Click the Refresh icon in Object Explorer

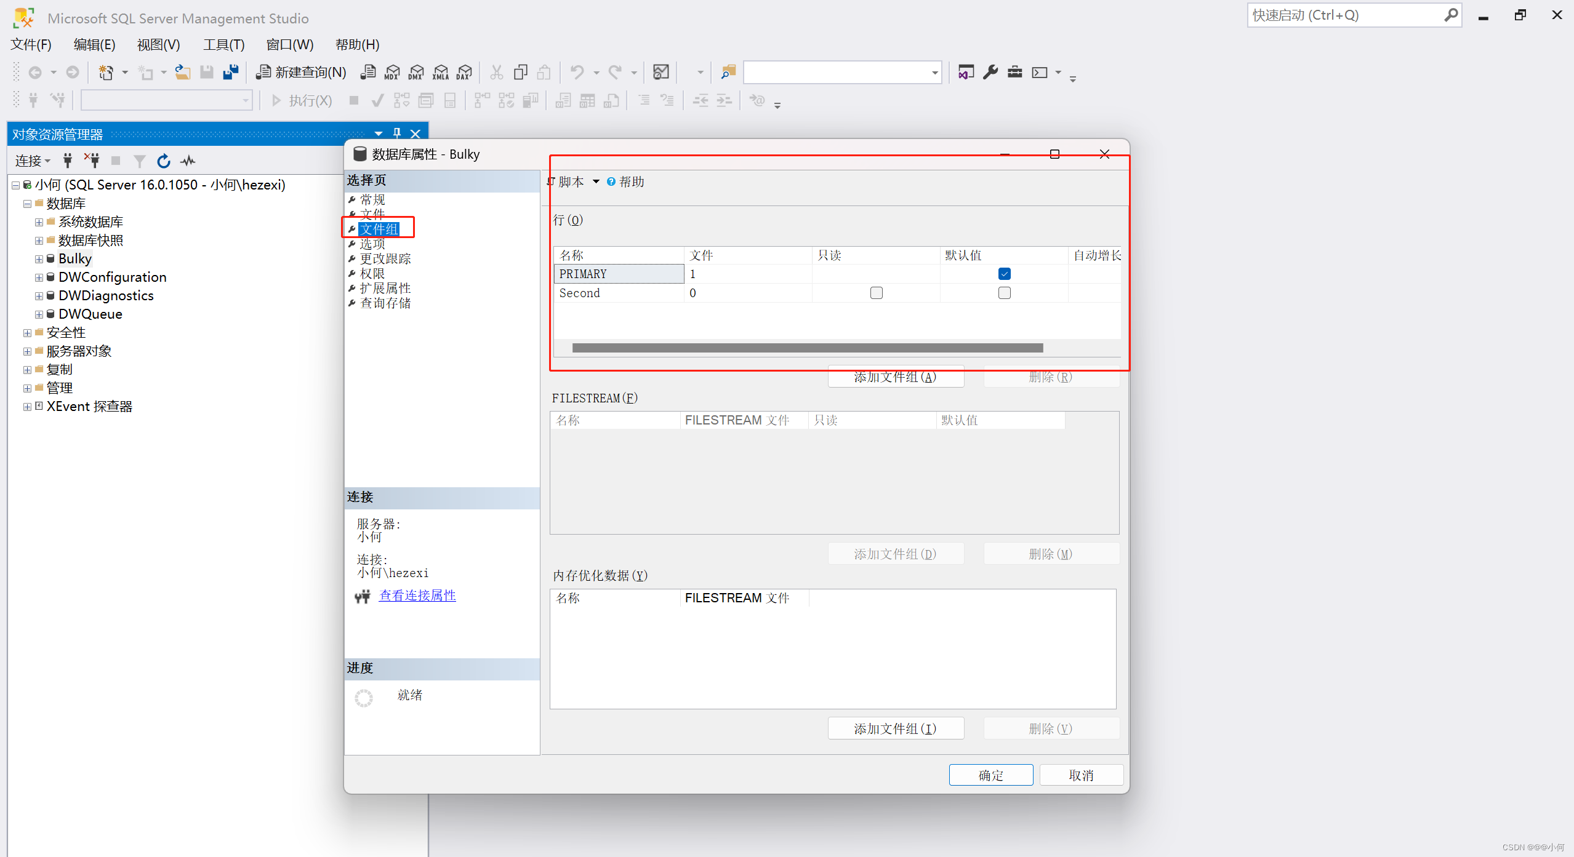coord(163,161)
